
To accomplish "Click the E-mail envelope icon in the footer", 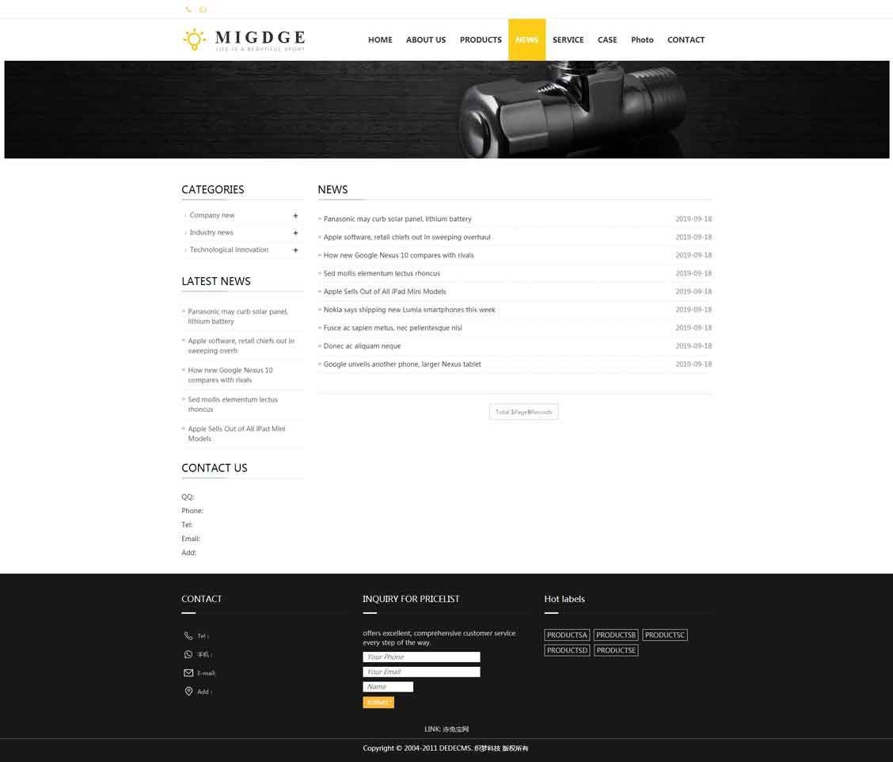I will pyautogui.click(x=188, y=672).
